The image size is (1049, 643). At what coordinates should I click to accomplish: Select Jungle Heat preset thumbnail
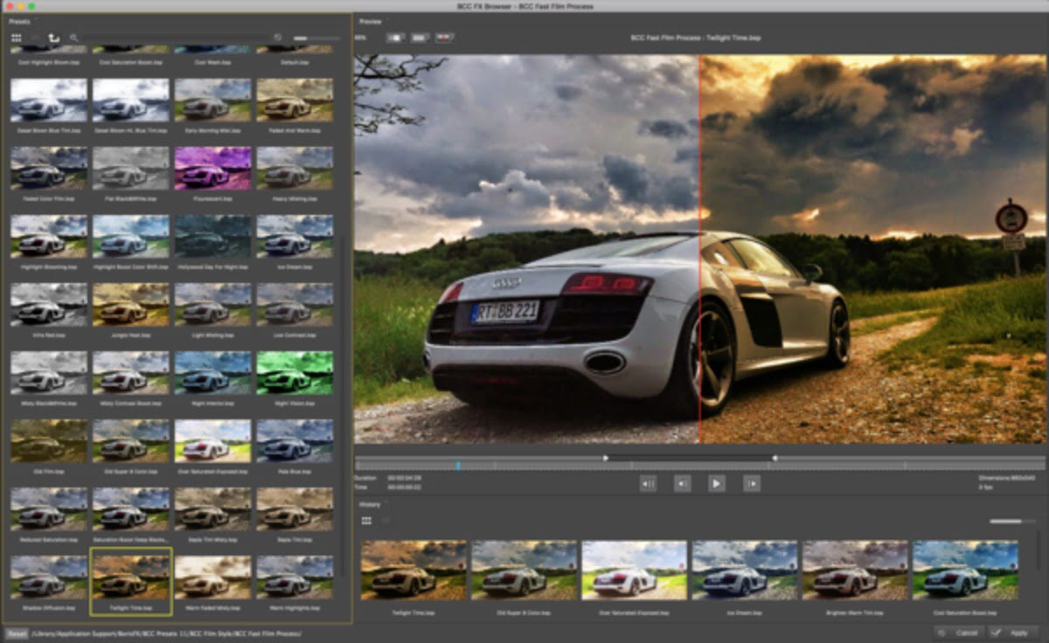(131, 304)
